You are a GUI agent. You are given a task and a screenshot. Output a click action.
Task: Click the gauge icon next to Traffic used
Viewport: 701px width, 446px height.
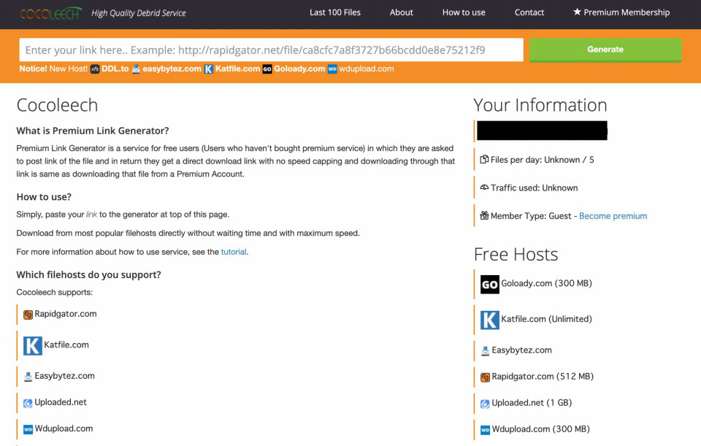tap(484, 188)
